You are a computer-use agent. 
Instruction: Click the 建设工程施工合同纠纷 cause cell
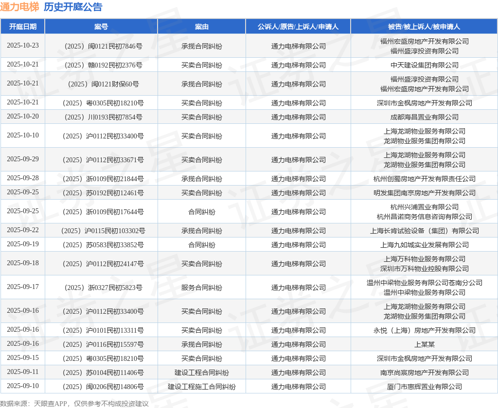(201, 387)
